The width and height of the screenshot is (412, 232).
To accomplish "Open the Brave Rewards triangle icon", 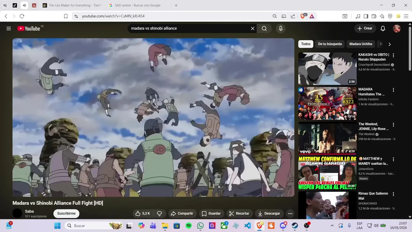I will tap(312, 16).
